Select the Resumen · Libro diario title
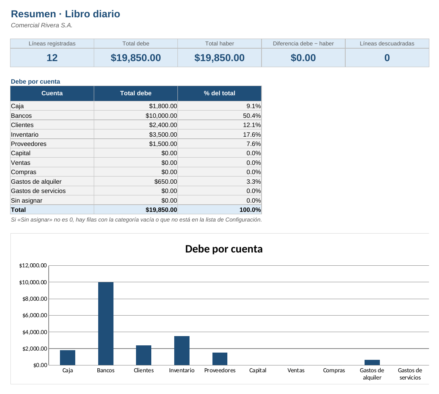Image resolution: width=439 pixels, height=394 pixels. 65,14
